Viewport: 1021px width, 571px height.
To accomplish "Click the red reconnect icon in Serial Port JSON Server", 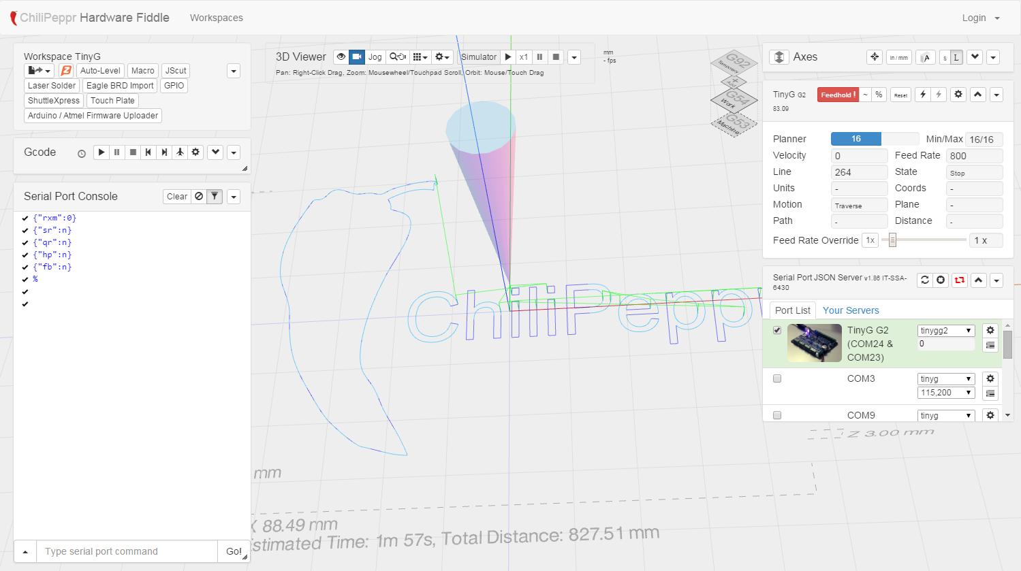I will pos(960,280).
